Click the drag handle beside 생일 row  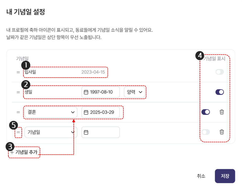pos(18,92)
